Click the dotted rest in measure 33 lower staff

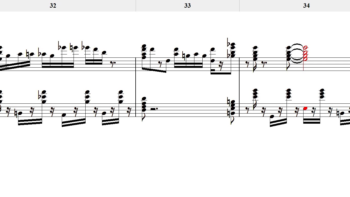154,109
